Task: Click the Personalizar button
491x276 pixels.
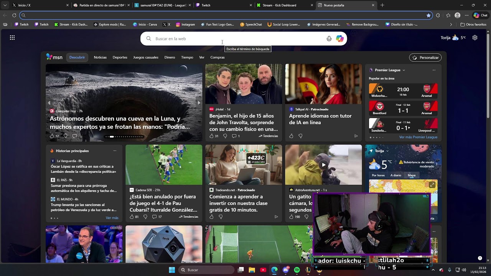Action: click(425, 58)
